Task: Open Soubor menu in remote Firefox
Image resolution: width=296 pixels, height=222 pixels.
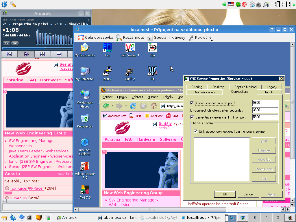Action: coord(108,97)
